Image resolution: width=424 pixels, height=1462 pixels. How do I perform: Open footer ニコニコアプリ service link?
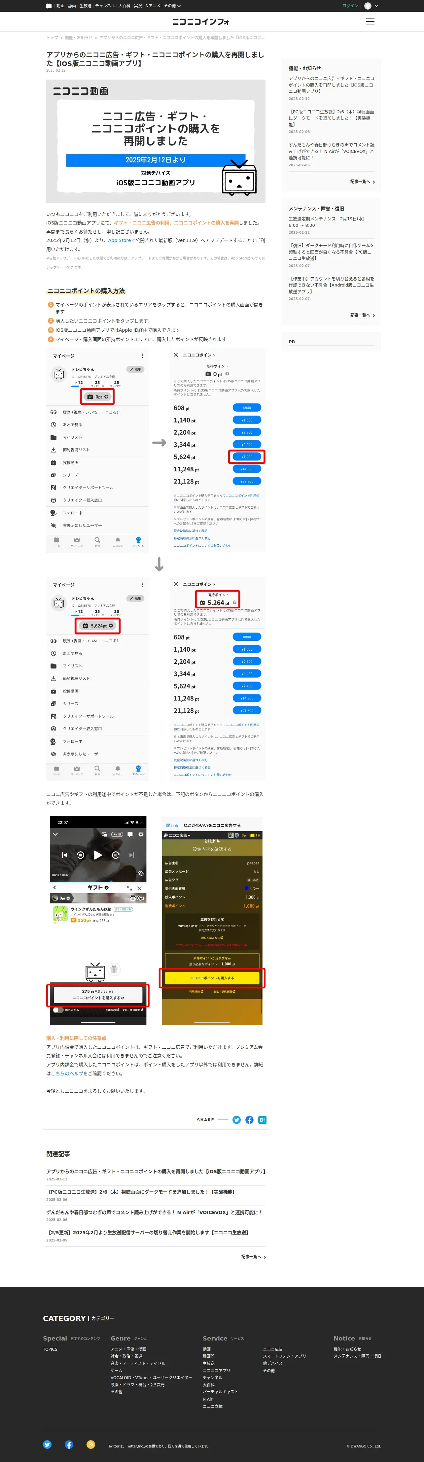click(216, 1371)
